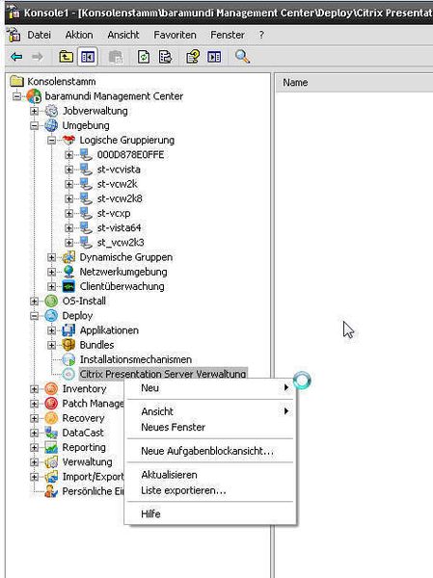
Task: Click the Applikationen floppy disk icon
Action: click(x=68, y=330)
